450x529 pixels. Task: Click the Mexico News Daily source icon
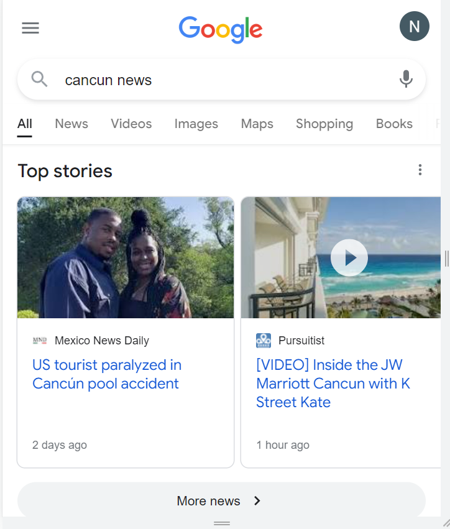(40, 341)
